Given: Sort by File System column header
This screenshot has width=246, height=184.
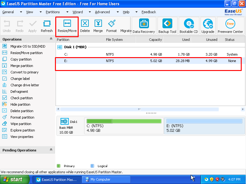Looking at the screenshot, I should (x=120, y=40).
